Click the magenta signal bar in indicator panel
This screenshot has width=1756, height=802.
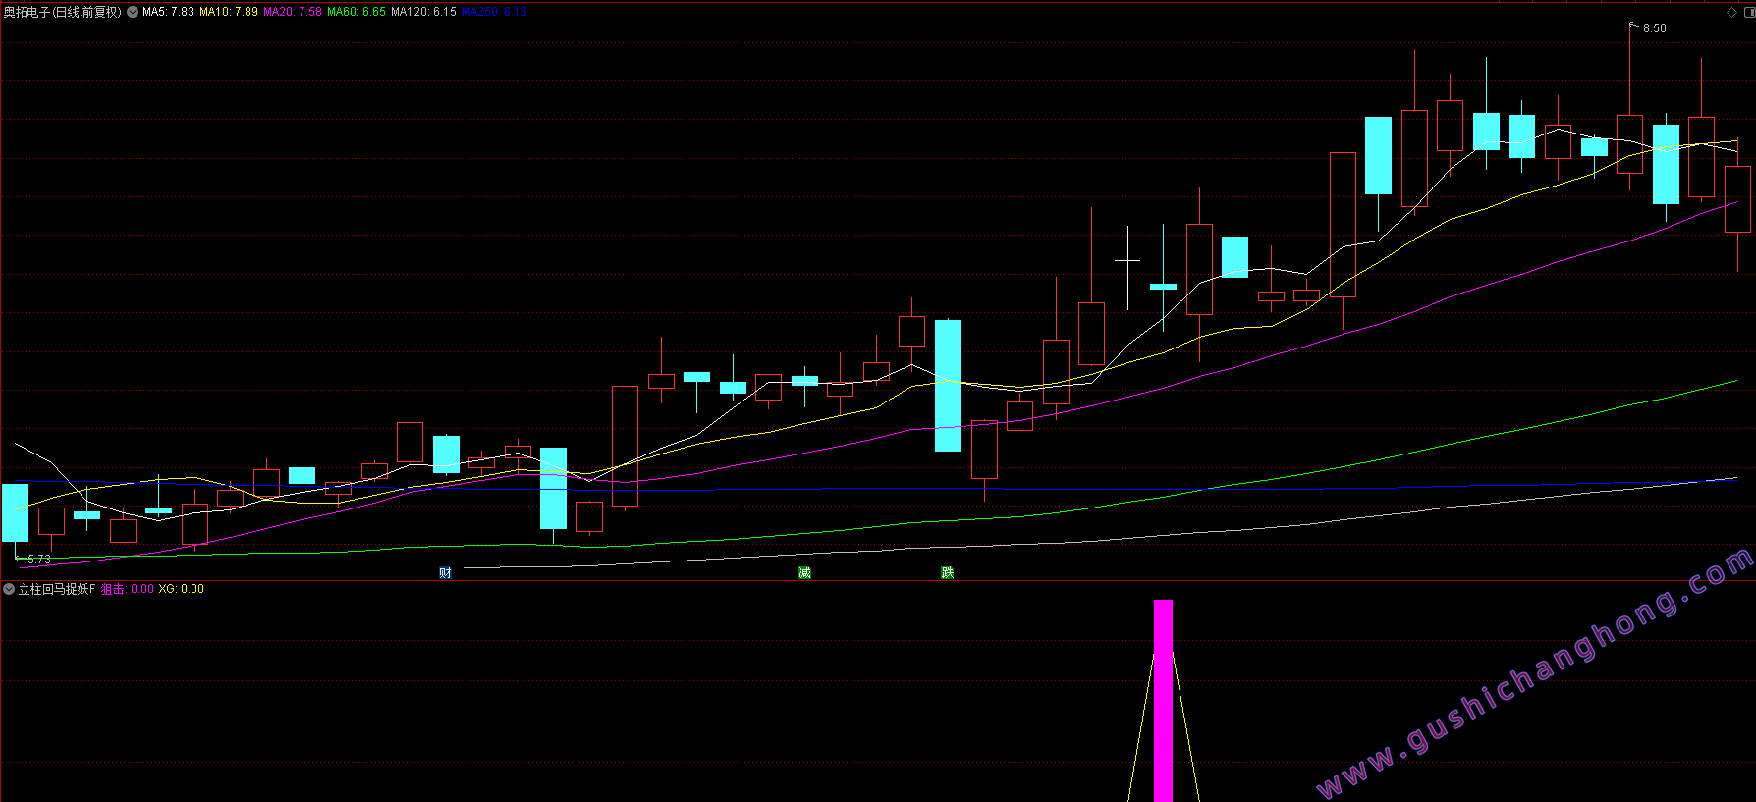[1163, 700]
